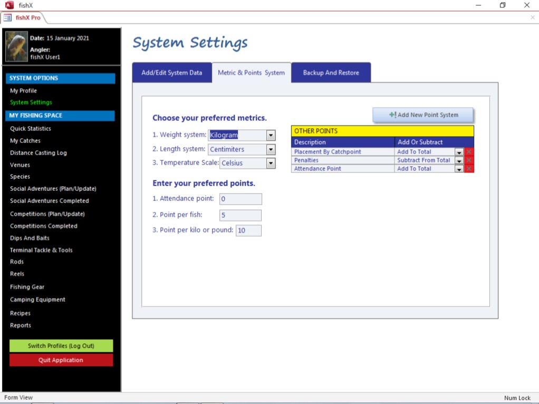
Task: Expand the Temperature Scale dropdown
Action: tap(271, 163)
